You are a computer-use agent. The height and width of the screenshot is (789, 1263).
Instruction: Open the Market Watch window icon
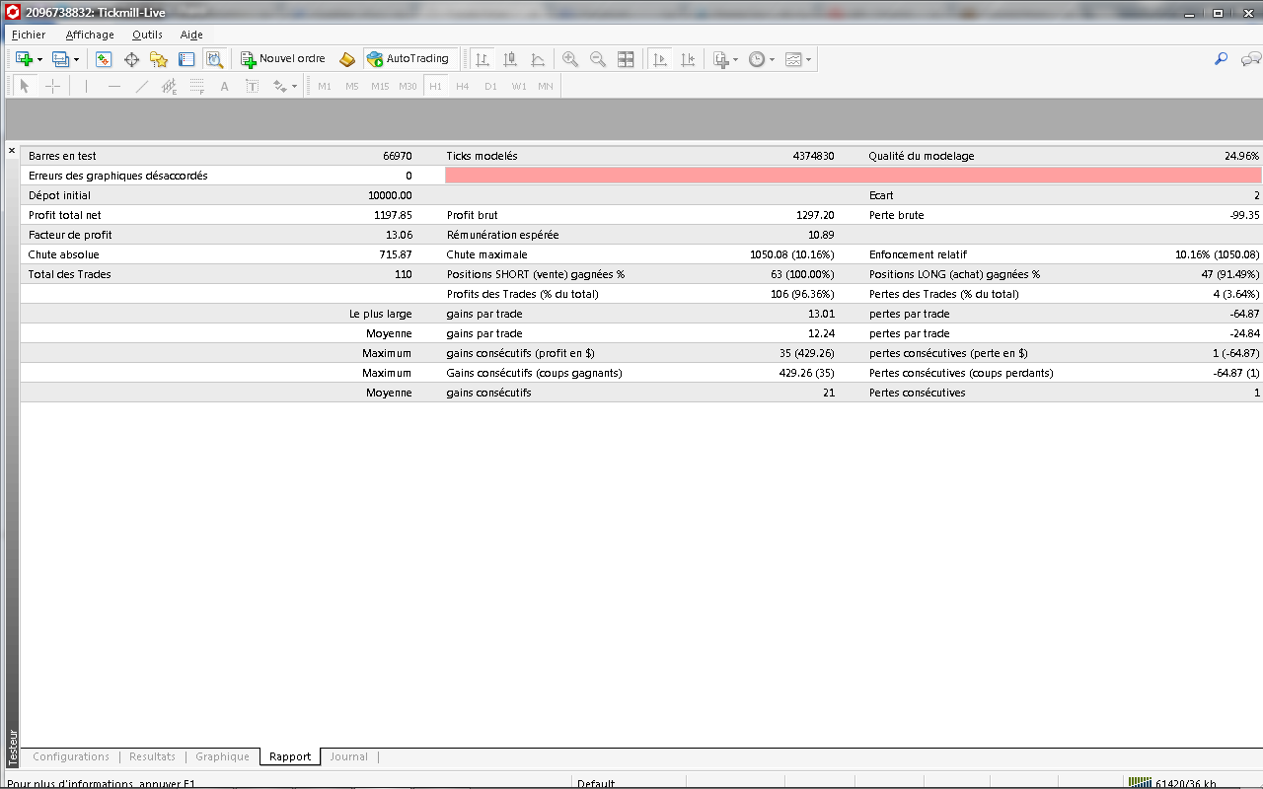point(104,59)
